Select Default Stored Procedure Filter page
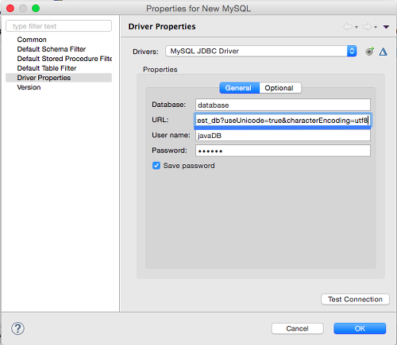 click(x=64, y=59)
